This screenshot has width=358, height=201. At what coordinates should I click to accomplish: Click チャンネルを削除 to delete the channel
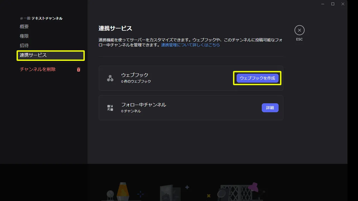pyautogui.click(x=37, y=69)
